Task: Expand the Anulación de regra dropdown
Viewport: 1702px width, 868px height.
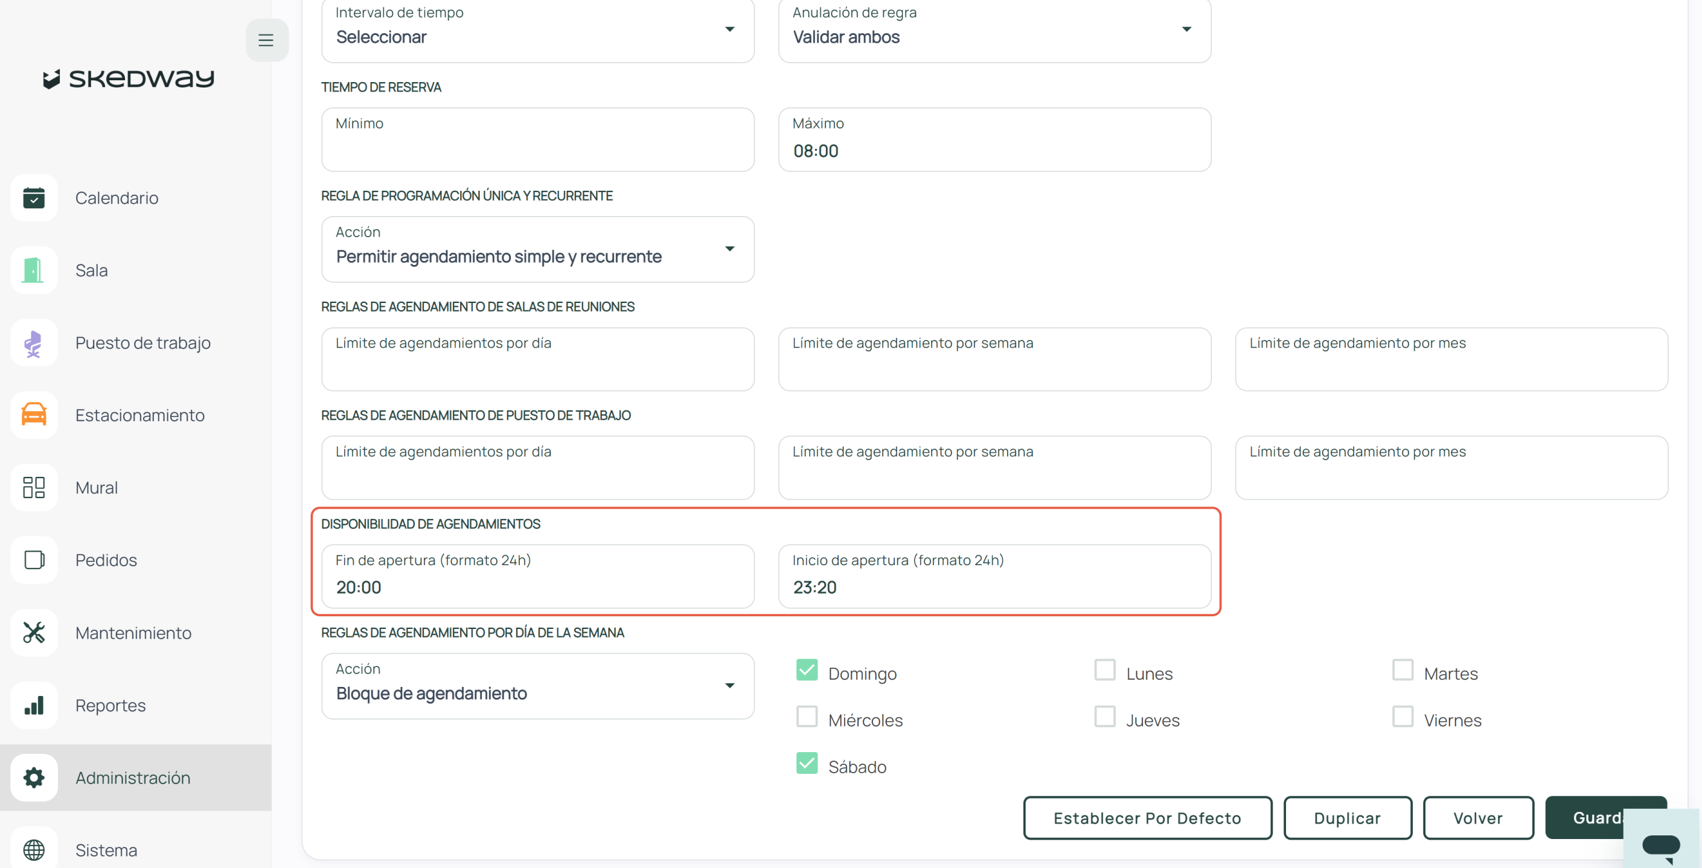Action: click(994, 29)
